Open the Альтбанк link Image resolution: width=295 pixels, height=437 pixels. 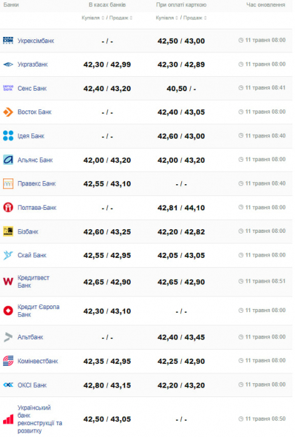pos(31,337)
